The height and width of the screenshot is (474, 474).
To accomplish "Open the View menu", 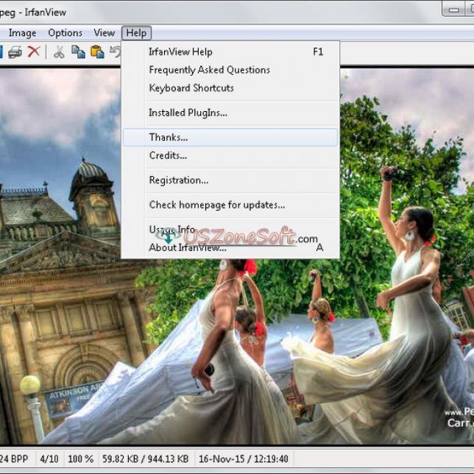I will [x=104, y=32].
